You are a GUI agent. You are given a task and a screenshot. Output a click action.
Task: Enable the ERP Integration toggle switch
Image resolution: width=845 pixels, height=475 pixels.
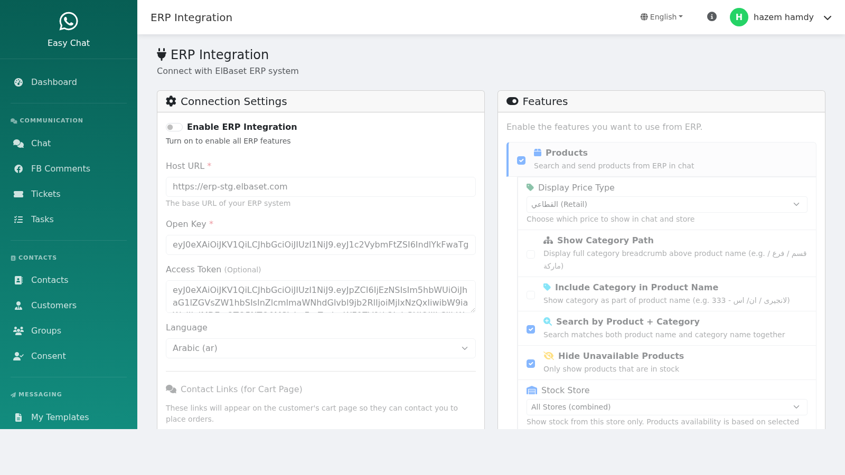pos(174,127)
